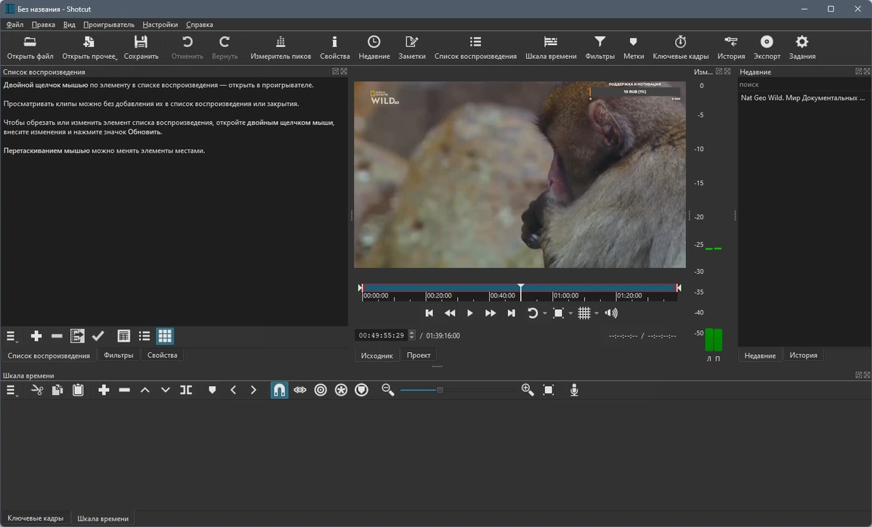The height and width of the screenshot is (527, 872).
Task: Open the Nat Geo Wild recent file
Action: [x=803, y=97]
